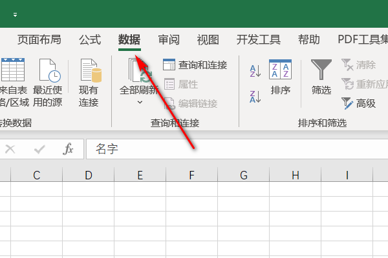Click the 最近使用的源 icon

click(50, 70)
